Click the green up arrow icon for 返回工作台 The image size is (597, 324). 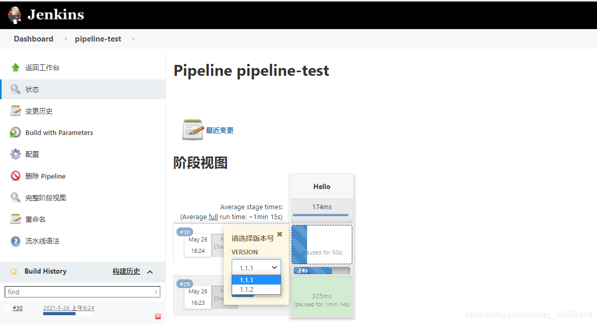15,67
